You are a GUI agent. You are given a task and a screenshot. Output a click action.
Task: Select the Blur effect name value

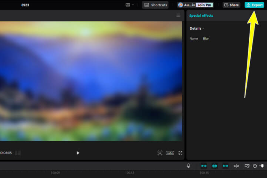click(206, 38)
